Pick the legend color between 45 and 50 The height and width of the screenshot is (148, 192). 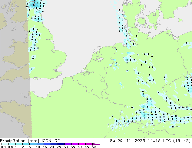pos(89,144)
